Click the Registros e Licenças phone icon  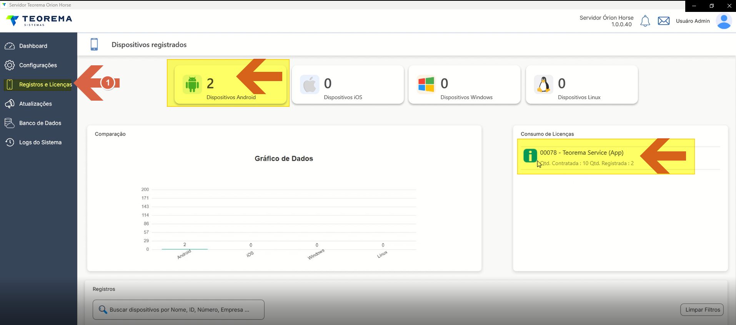10,85
